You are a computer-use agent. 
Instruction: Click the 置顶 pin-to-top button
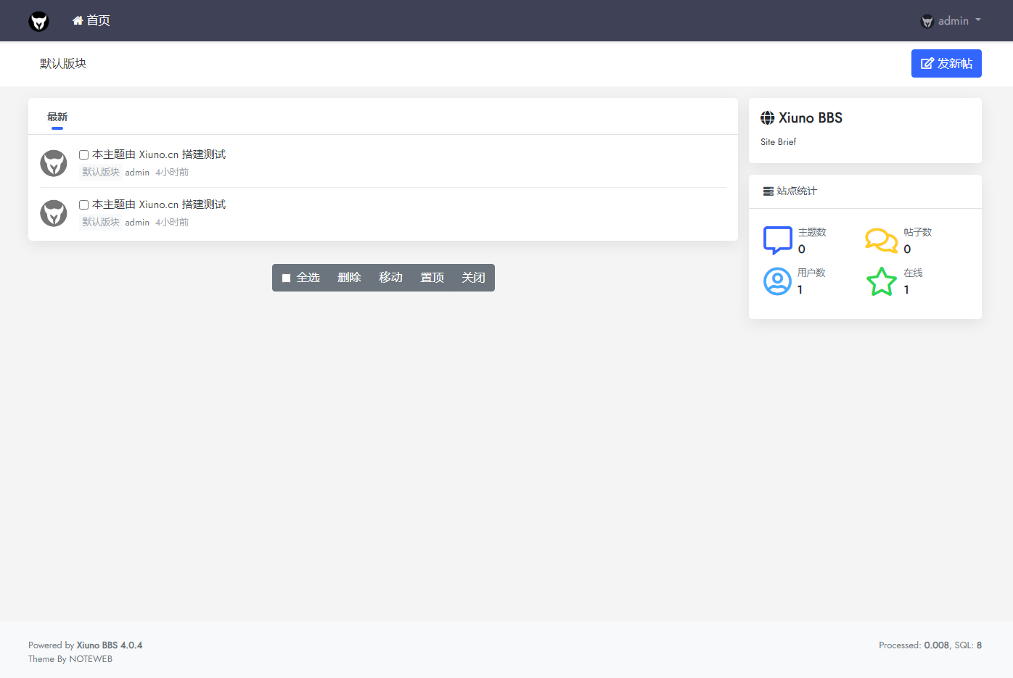tap(432, 278)
